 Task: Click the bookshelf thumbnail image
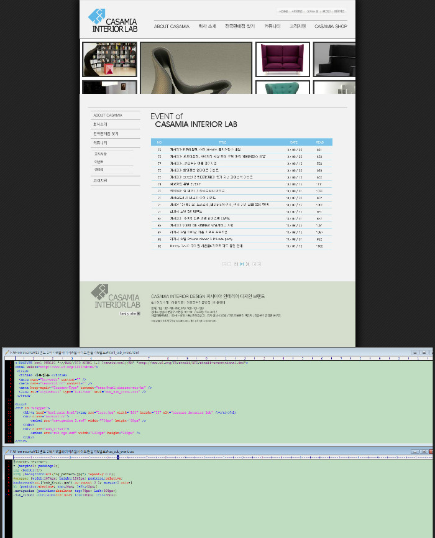[x=109, y=59]
